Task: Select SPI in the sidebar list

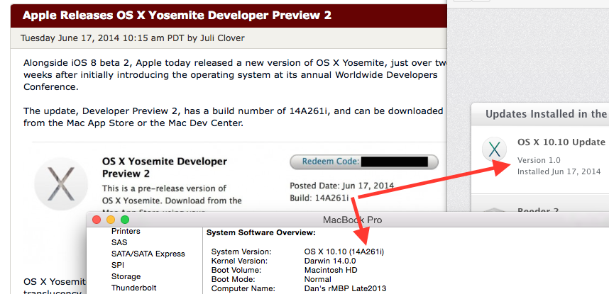Action: point(117,265)
